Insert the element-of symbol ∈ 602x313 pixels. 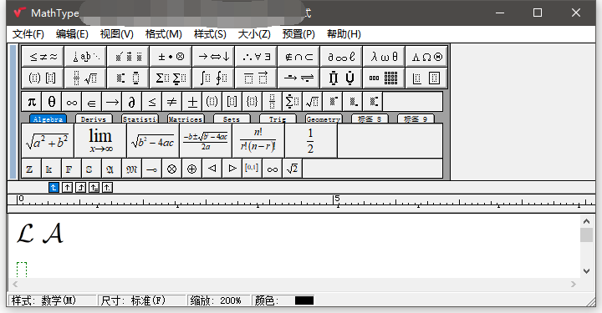point(92,102)
